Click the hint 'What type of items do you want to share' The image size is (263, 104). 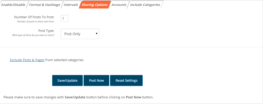click(x=33, y=35)
